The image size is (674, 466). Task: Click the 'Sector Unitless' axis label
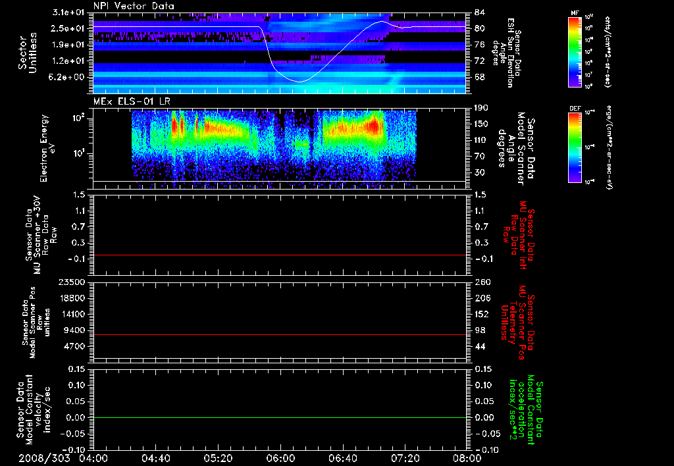point(28,53)
